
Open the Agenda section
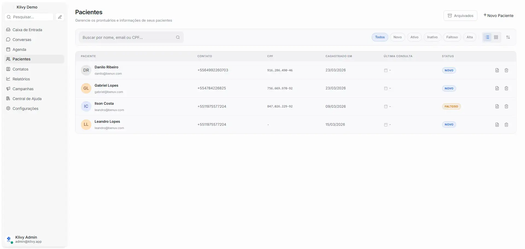tap(19, 49)
